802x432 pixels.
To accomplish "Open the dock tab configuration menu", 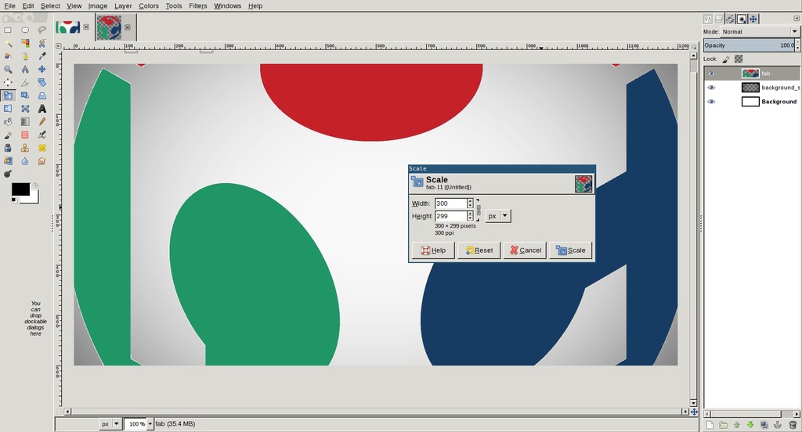I will tap(797, 19).
